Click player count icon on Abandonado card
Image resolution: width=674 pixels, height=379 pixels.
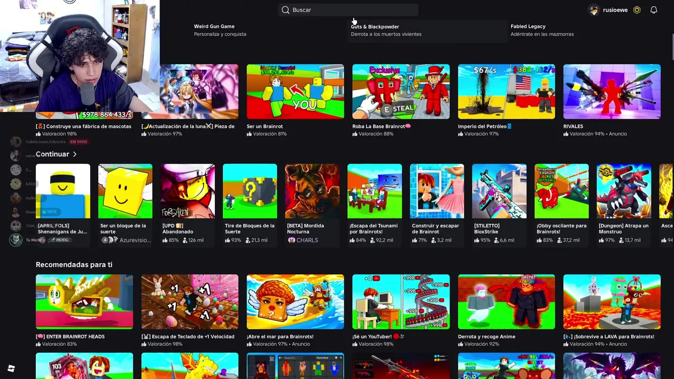184,240
